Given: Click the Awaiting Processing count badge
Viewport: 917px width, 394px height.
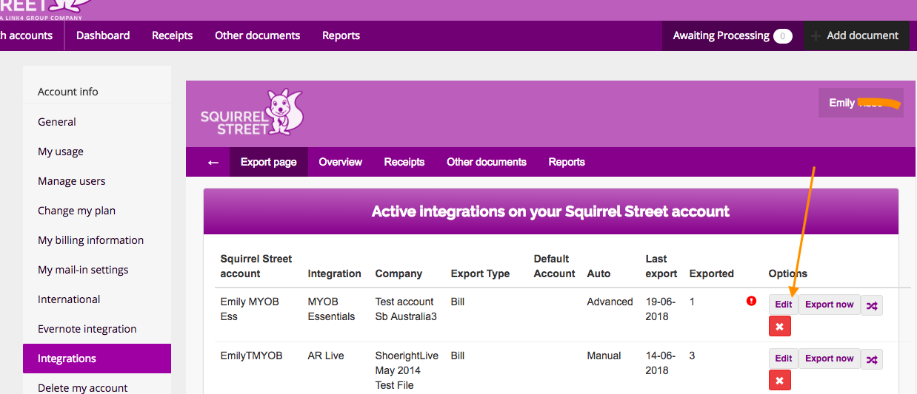Looking at the screenshot, I should click(x=783, y=35).
